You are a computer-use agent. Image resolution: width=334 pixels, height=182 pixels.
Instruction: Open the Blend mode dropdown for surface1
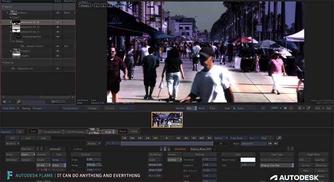click(68, 13)
